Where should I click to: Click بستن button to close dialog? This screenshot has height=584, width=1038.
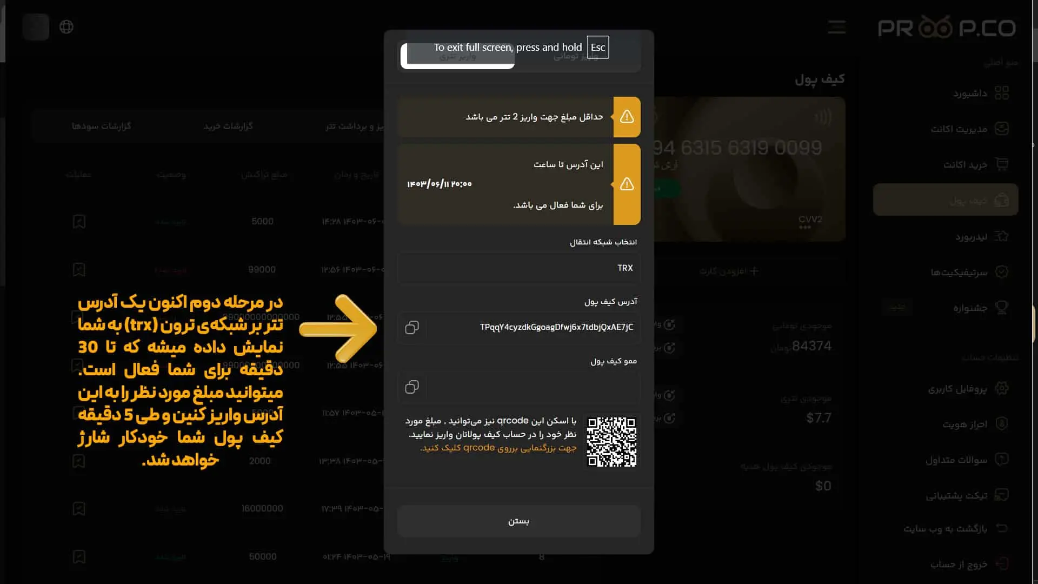point(519,521)
